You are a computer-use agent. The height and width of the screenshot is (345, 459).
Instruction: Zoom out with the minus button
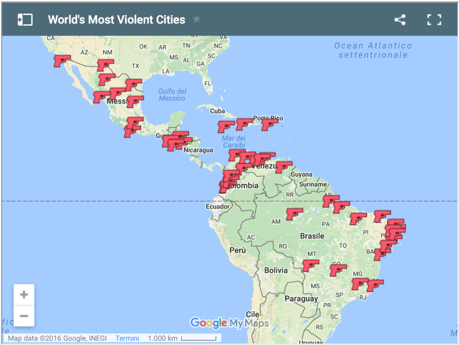(24, 315)
